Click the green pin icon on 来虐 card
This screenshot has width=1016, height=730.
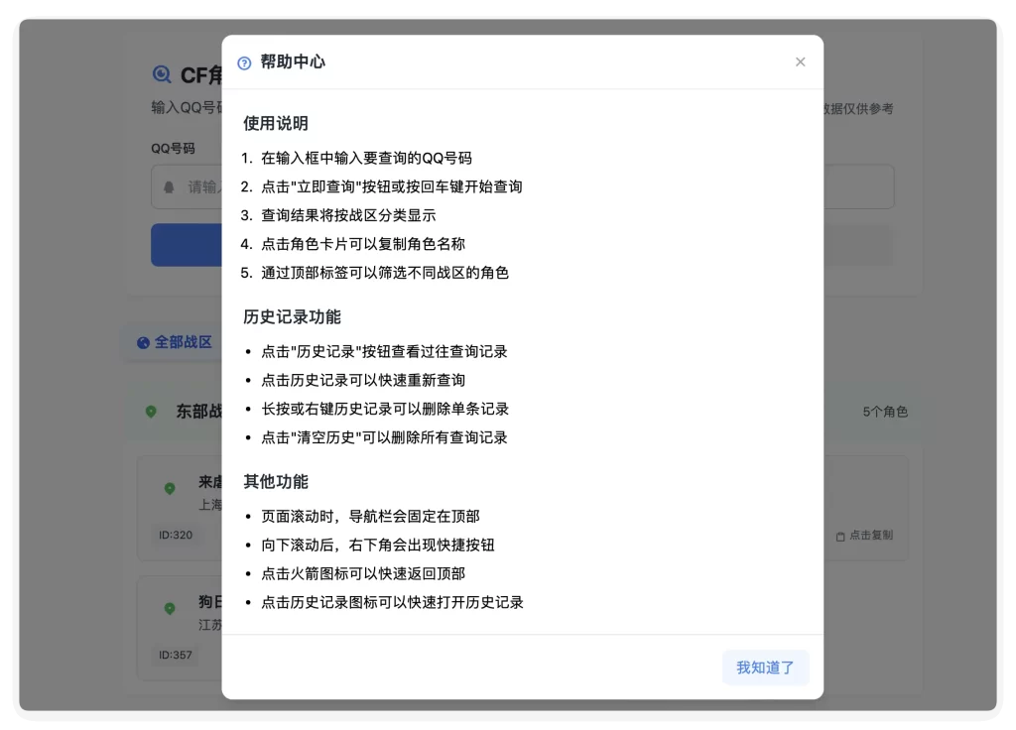[x=168, y=488]
